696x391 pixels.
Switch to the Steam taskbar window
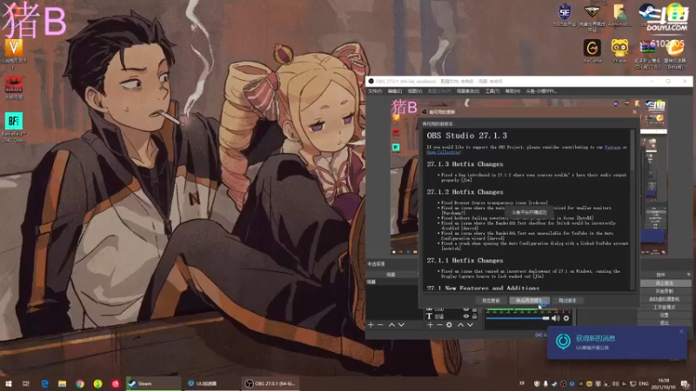pos(153,383)
